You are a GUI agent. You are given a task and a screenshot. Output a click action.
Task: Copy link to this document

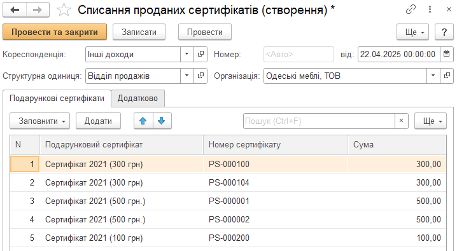[411, 10]
